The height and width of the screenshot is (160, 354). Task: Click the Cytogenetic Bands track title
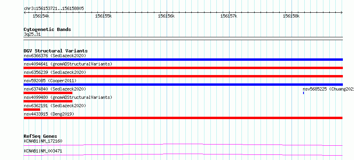pos(47,29)
